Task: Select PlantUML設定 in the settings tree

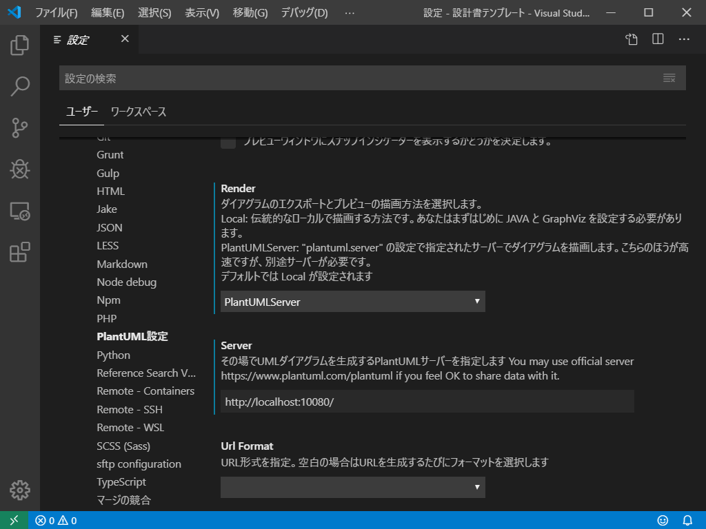Action: [132, 336]
